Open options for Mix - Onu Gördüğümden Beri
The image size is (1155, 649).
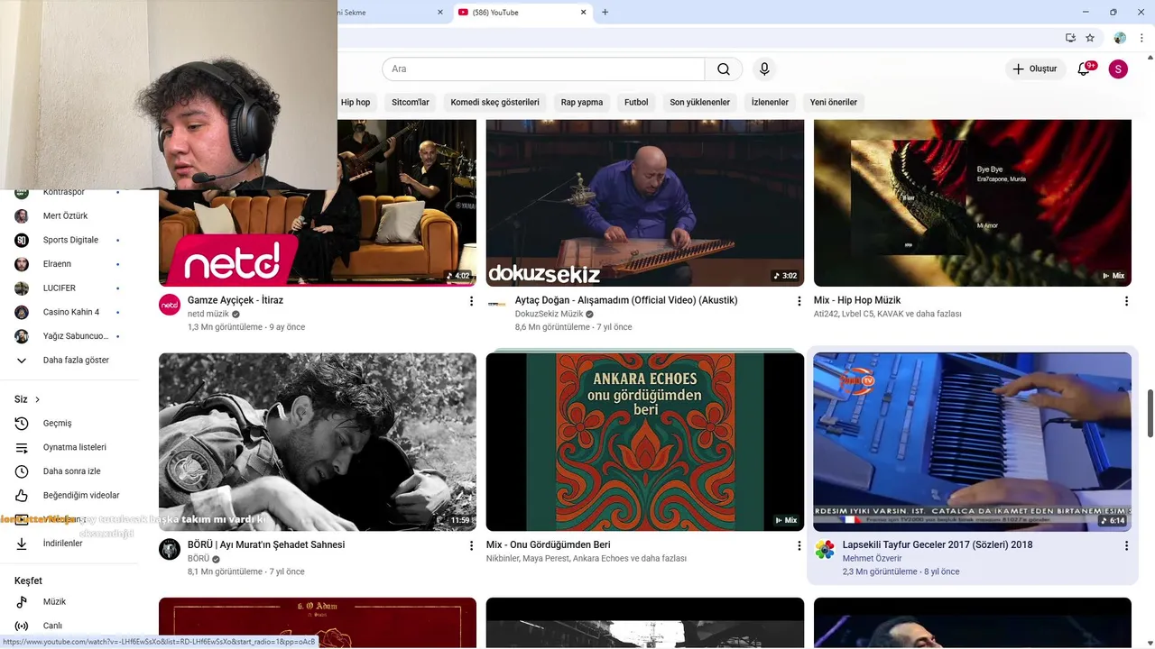click(799, 545)
